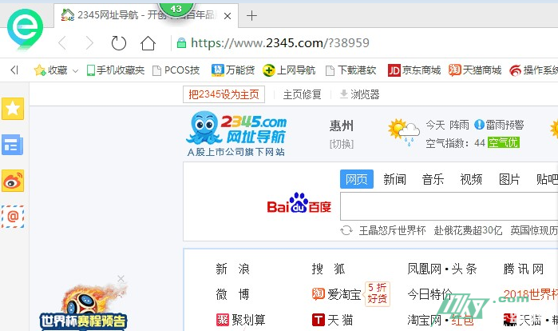
Task: Open the 下载港软 bookmark
Action: coord(351,70)
